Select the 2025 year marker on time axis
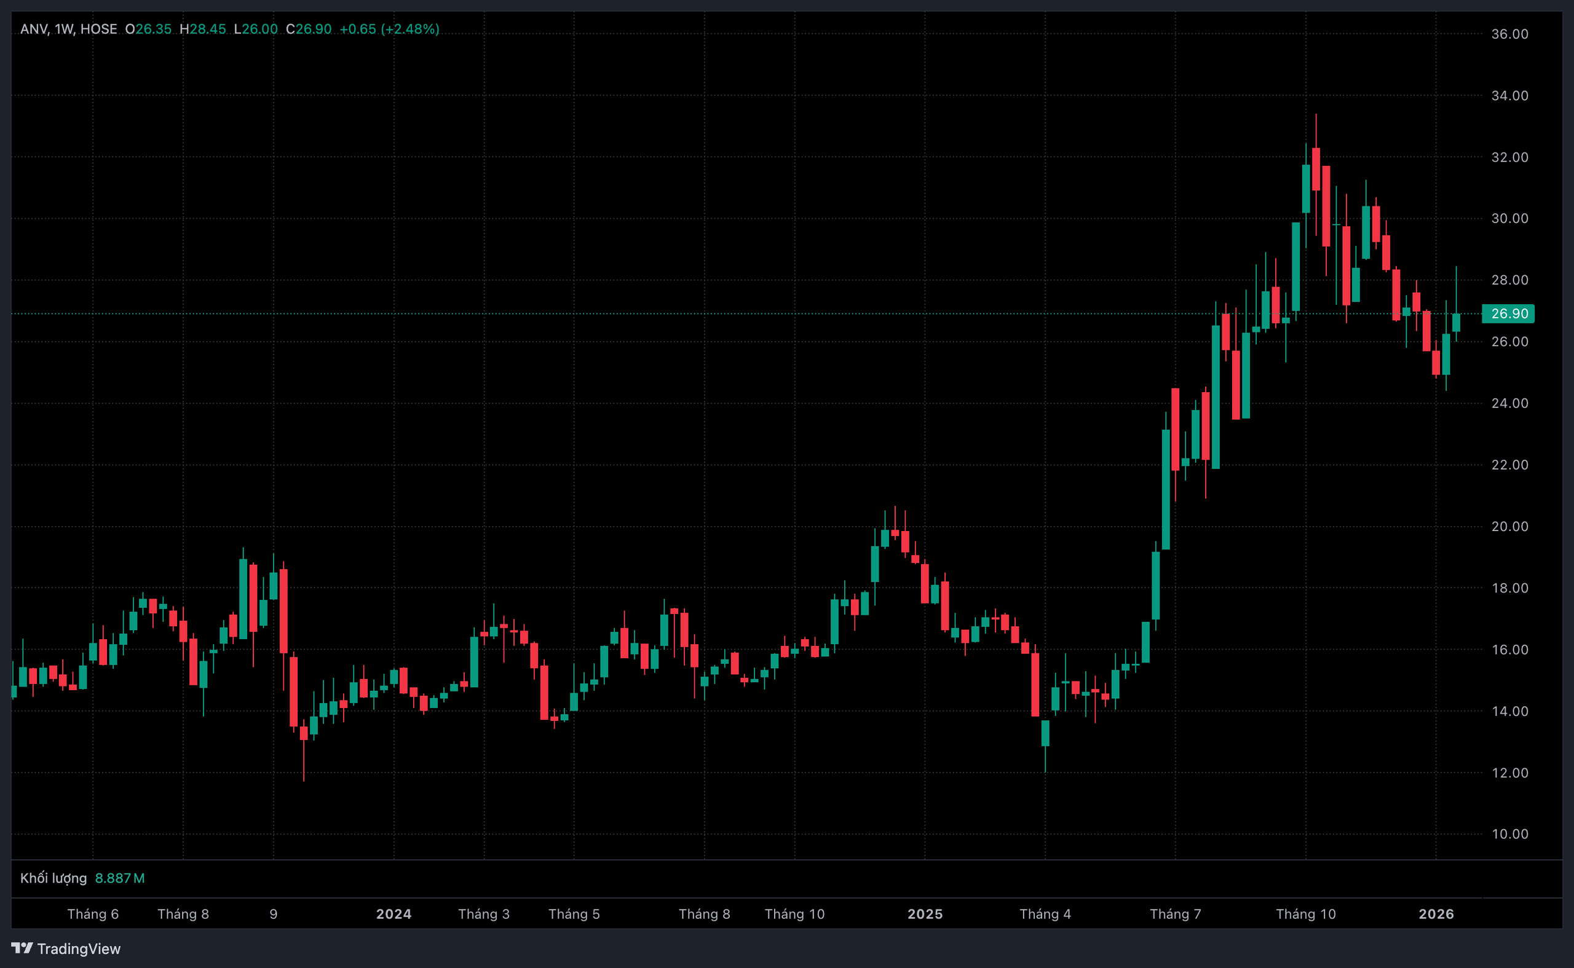This screenshot has width=1574, height=968. [x=925, y=913]
